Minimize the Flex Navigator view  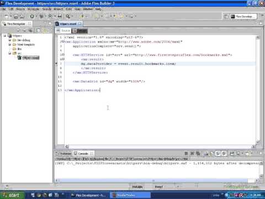pos(45,23)
